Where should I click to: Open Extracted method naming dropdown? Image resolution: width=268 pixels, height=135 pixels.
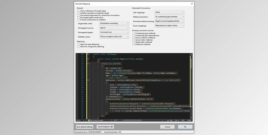click(169, 21)
